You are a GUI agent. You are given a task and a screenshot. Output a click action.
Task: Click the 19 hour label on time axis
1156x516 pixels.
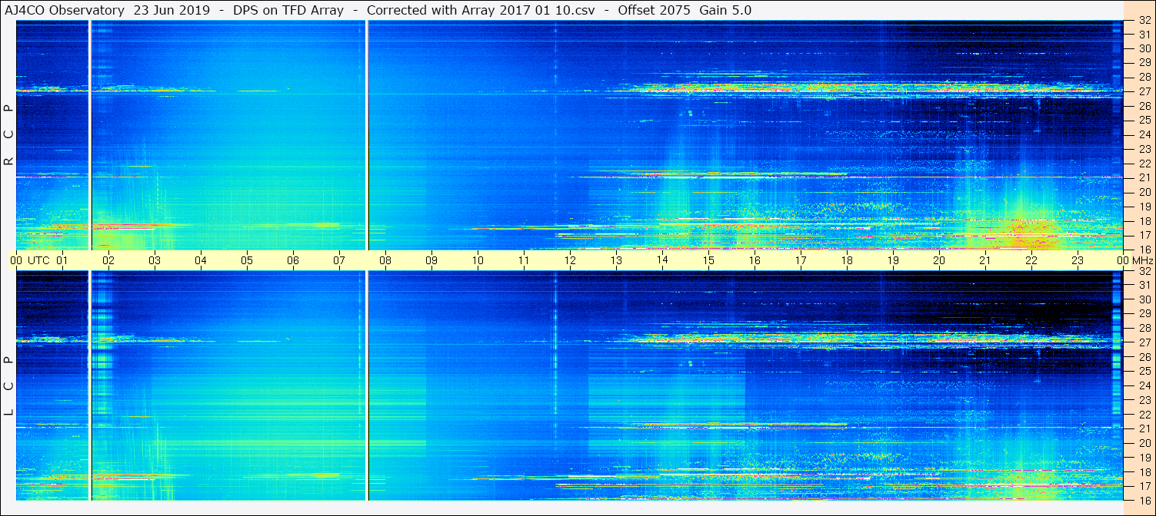pos(893,260)
